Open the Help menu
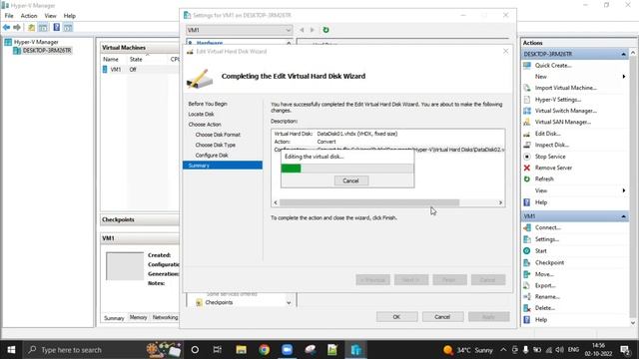This screenshot has height=359, width=639. [69, 16]
